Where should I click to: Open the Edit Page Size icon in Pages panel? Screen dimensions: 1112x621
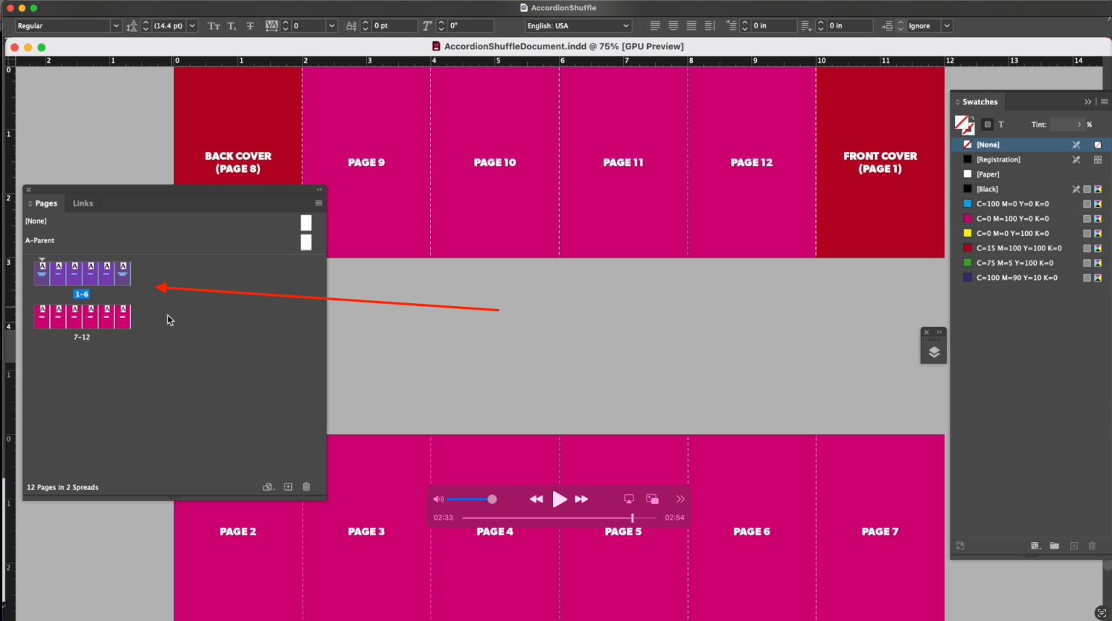[269, 487]
